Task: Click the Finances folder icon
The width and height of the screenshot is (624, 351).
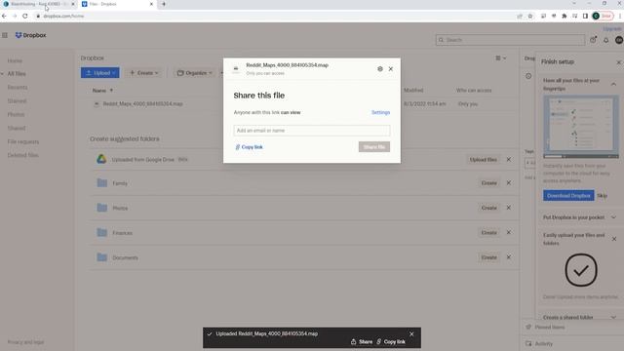Action: pos(101,232)
